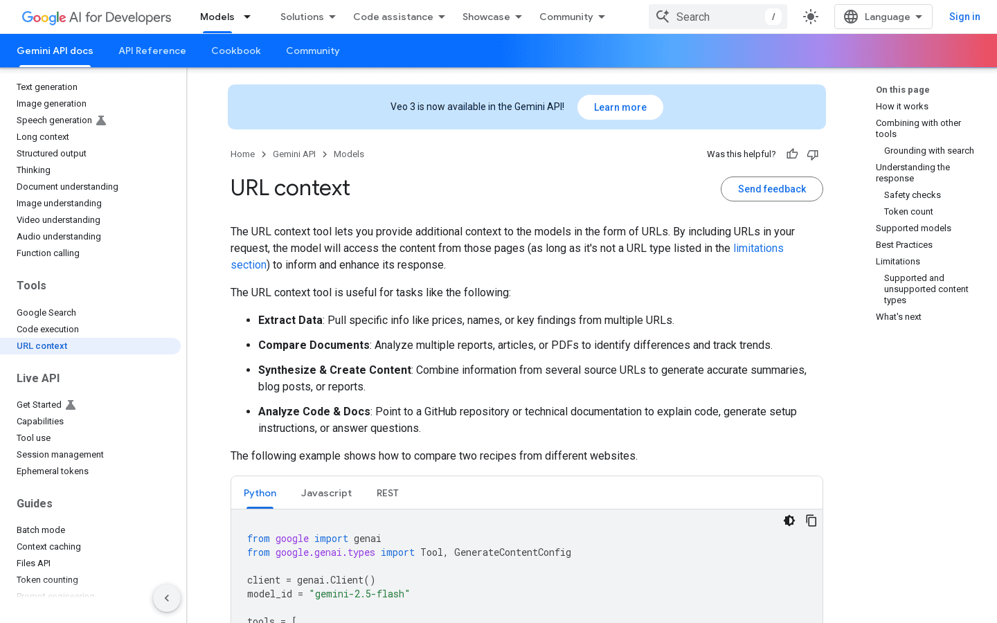
Task: Open Long context in sidebar
Action: [x=43, y=137]
